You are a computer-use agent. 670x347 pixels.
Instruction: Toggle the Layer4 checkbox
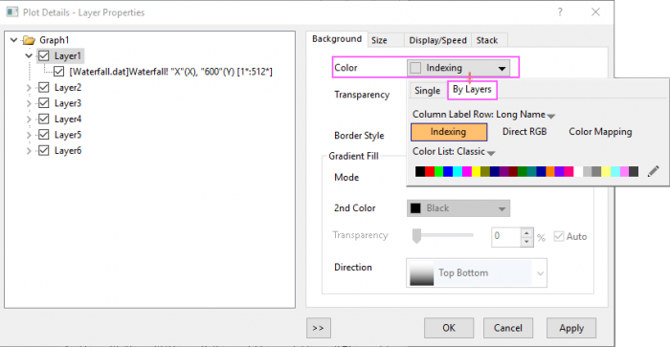(44, 119)
